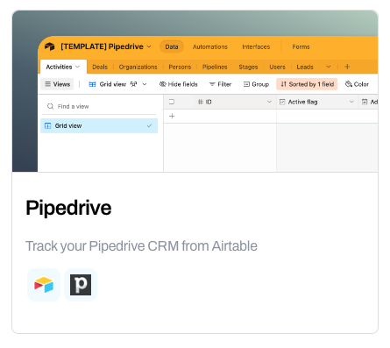Click the Pipedrive card title
390x348 pixels.
pos(68,208)
